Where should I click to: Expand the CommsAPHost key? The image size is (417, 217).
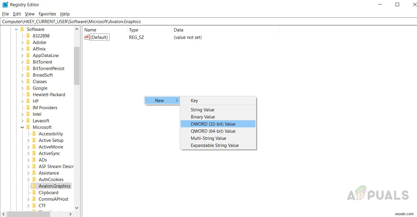tap(28, 199)
